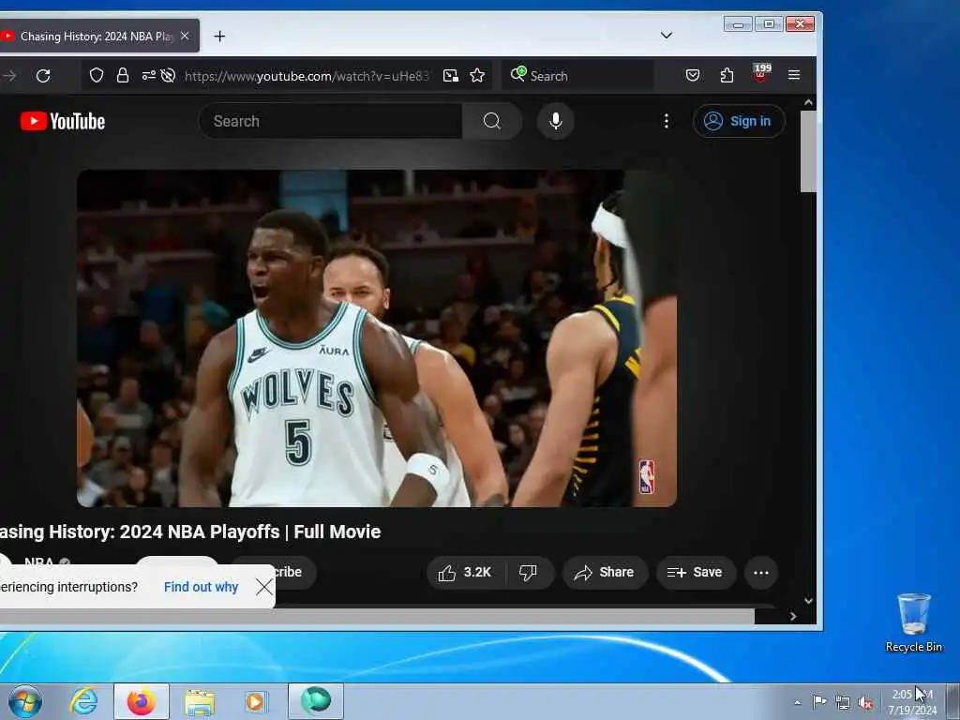960x720 pixels.
Task: Click the horizontal scrollbar right arrow
Action: pos(793,616)
